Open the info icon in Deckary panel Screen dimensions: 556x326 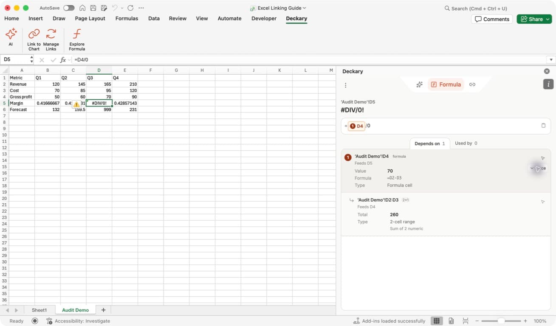coord(548,84)
